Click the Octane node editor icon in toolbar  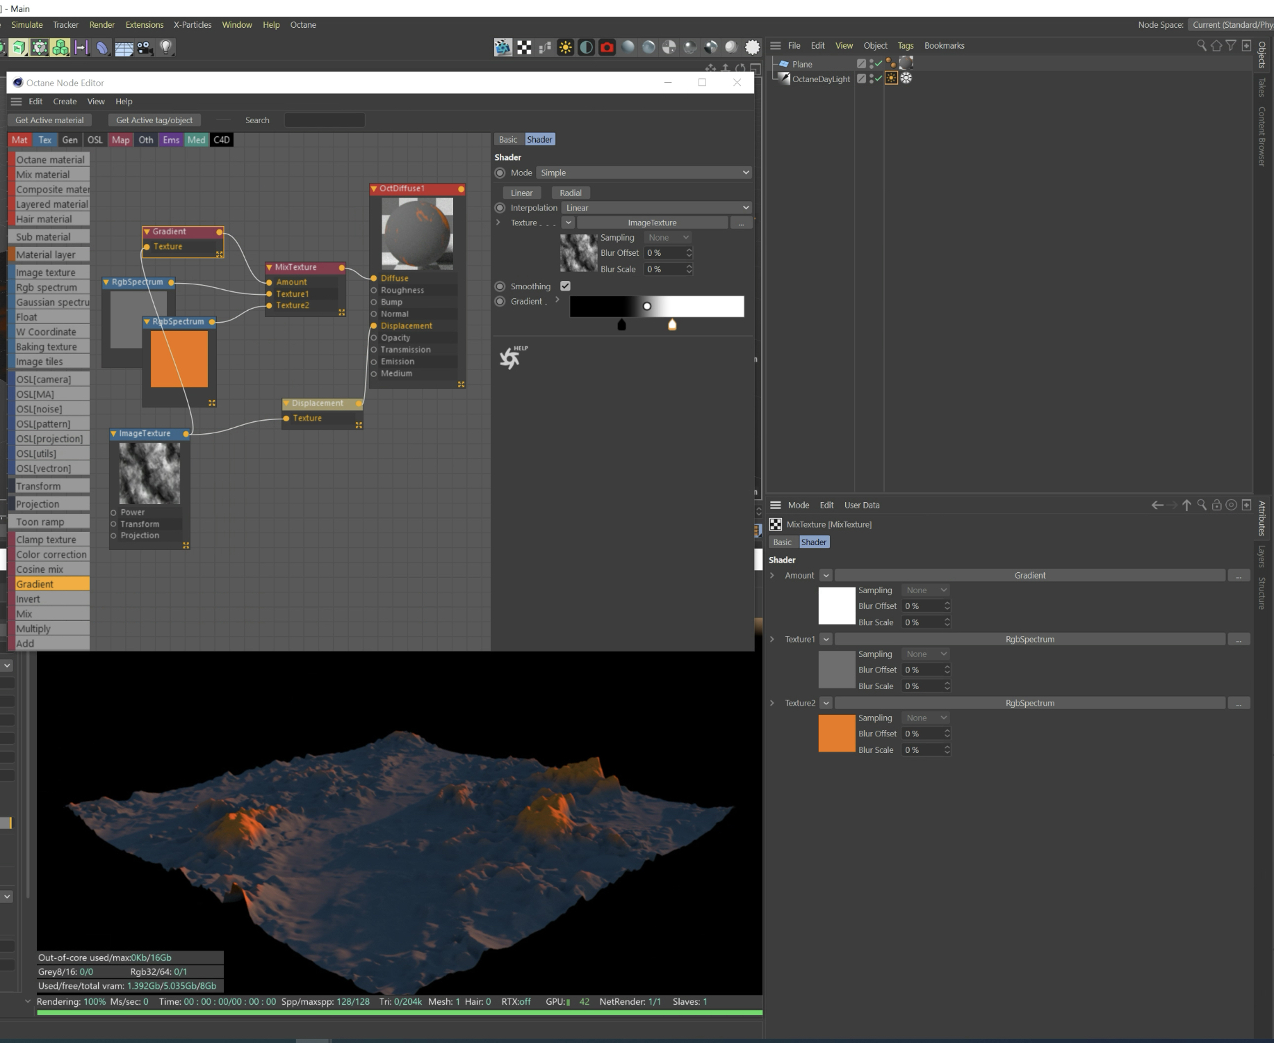tap(545, 47)
